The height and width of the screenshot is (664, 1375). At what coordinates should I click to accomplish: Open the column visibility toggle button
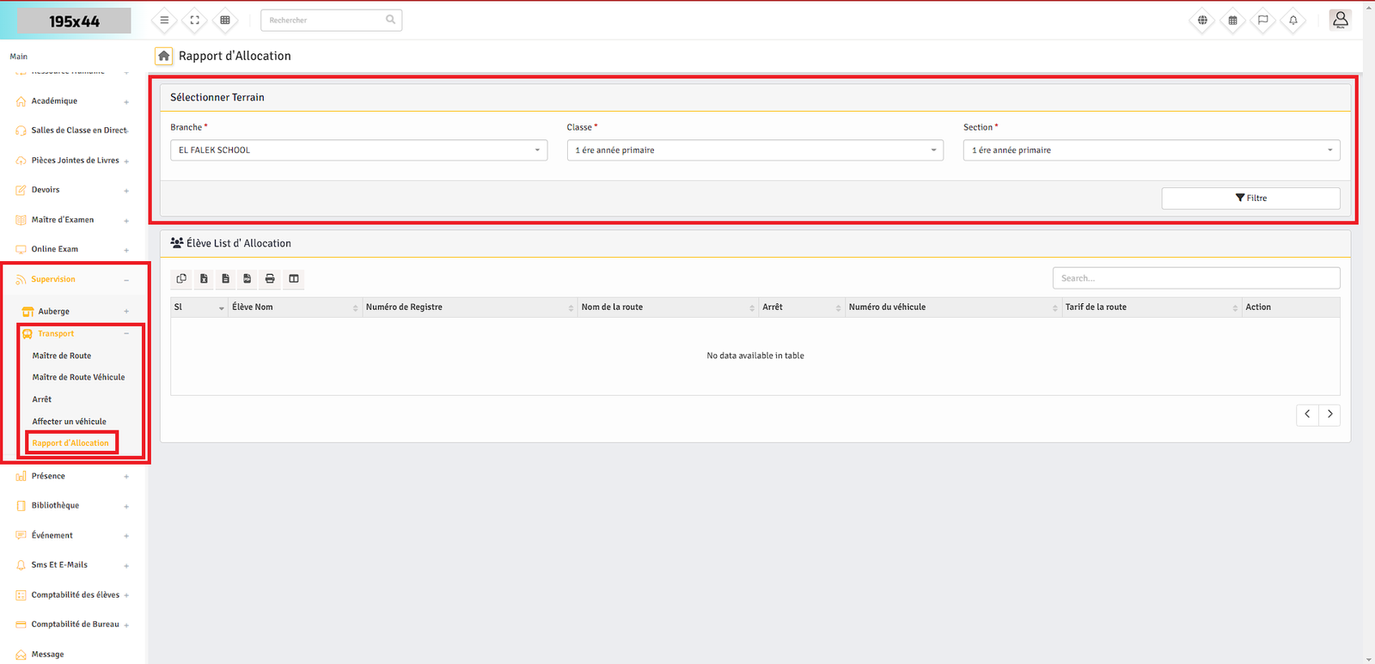pos(294,278)
